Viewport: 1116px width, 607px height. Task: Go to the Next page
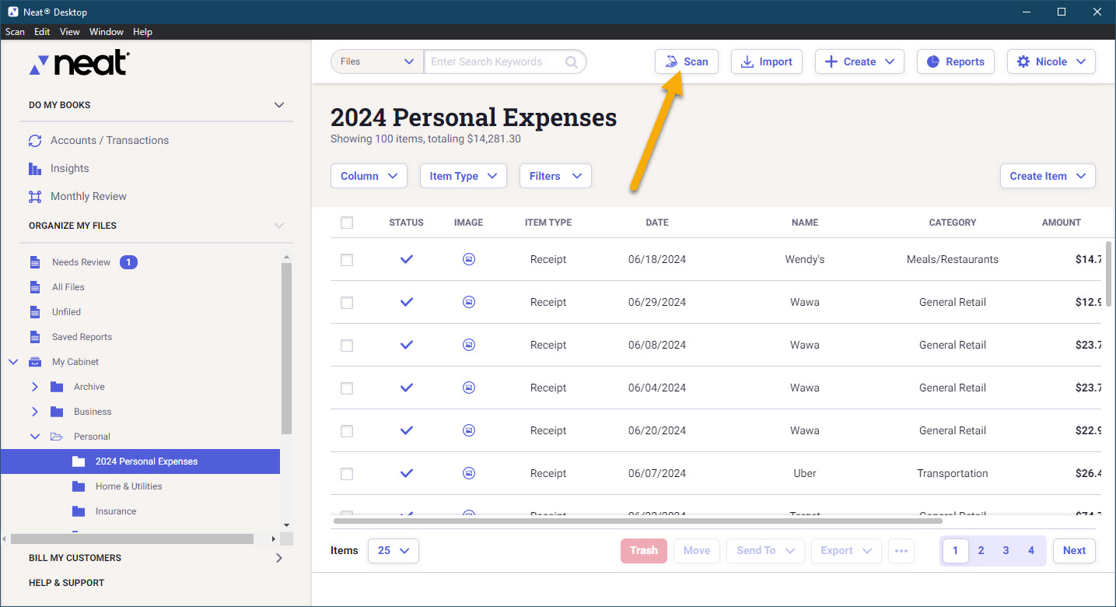1074,550
